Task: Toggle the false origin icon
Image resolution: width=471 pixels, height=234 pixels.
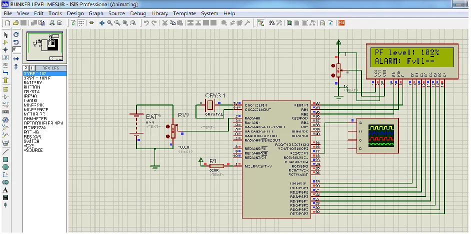Action: click(91, 23)
